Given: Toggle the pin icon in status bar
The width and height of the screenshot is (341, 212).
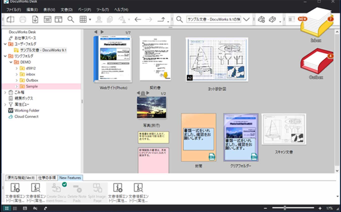Looking at the screenshot, I should 45,208.
